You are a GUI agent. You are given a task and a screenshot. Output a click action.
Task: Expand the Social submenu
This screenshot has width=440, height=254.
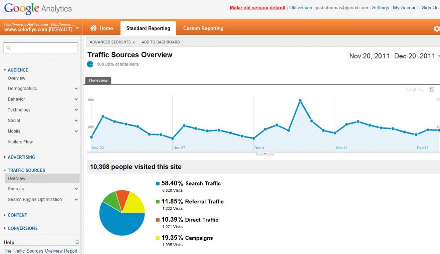[76, 121]
